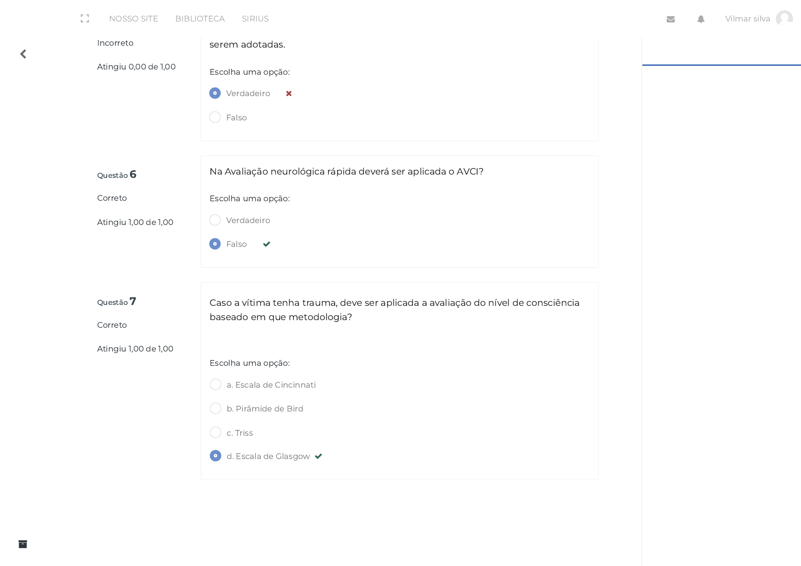Click 'Escolha uma opção:' label in Questão 7
Image resolution: width=801 pixels, height=566 pixels.
pyautogui.click(x=250, y=363)
